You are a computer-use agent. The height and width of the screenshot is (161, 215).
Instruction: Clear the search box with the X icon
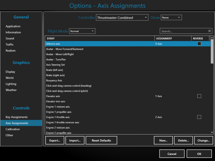tap(210, 31)
